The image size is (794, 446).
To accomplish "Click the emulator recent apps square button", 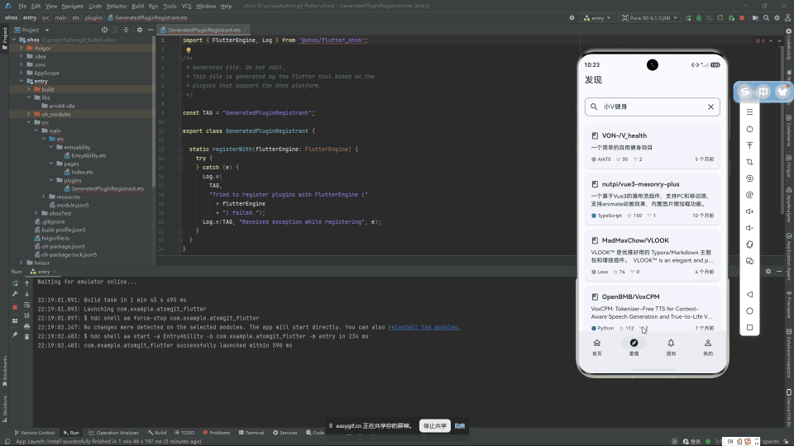I will click(749, 328).
